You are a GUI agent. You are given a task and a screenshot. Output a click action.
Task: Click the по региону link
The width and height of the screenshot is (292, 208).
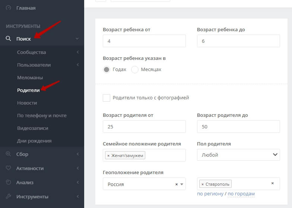(x=210, y=194)
